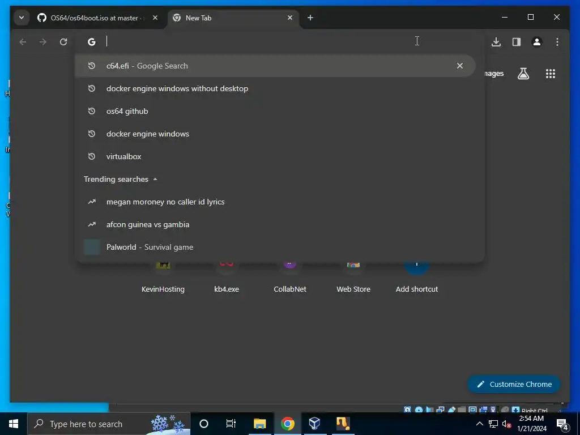Click trending arrow icon beside afcon guinea

[92, 224]
